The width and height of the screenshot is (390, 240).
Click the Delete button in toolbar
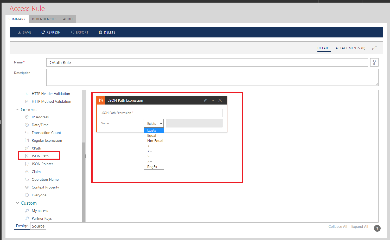tap(107, 32)
